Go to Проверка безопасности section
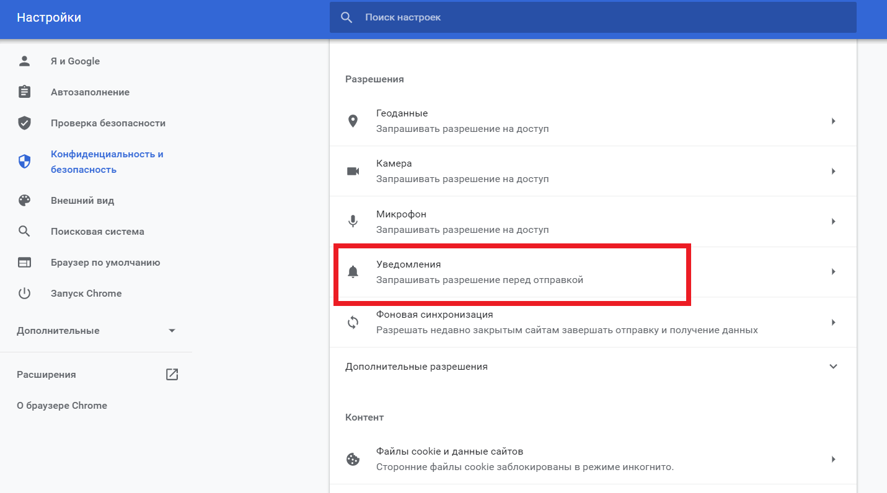This screenshot has height=493, width=887. tap(108, 123)
